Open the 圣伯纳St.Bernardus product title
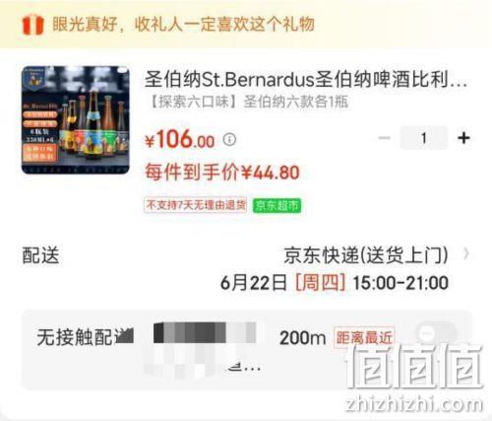 click(x=306, y=80)
